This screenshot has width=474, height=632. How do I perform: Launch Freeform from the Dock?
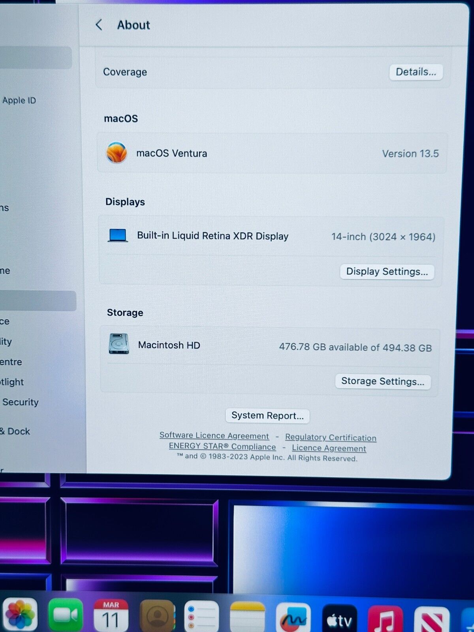293,617
